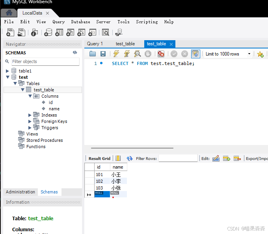Refresh the result grid data
Viewport: 268px width, 234px height.
tap(130, 158)
